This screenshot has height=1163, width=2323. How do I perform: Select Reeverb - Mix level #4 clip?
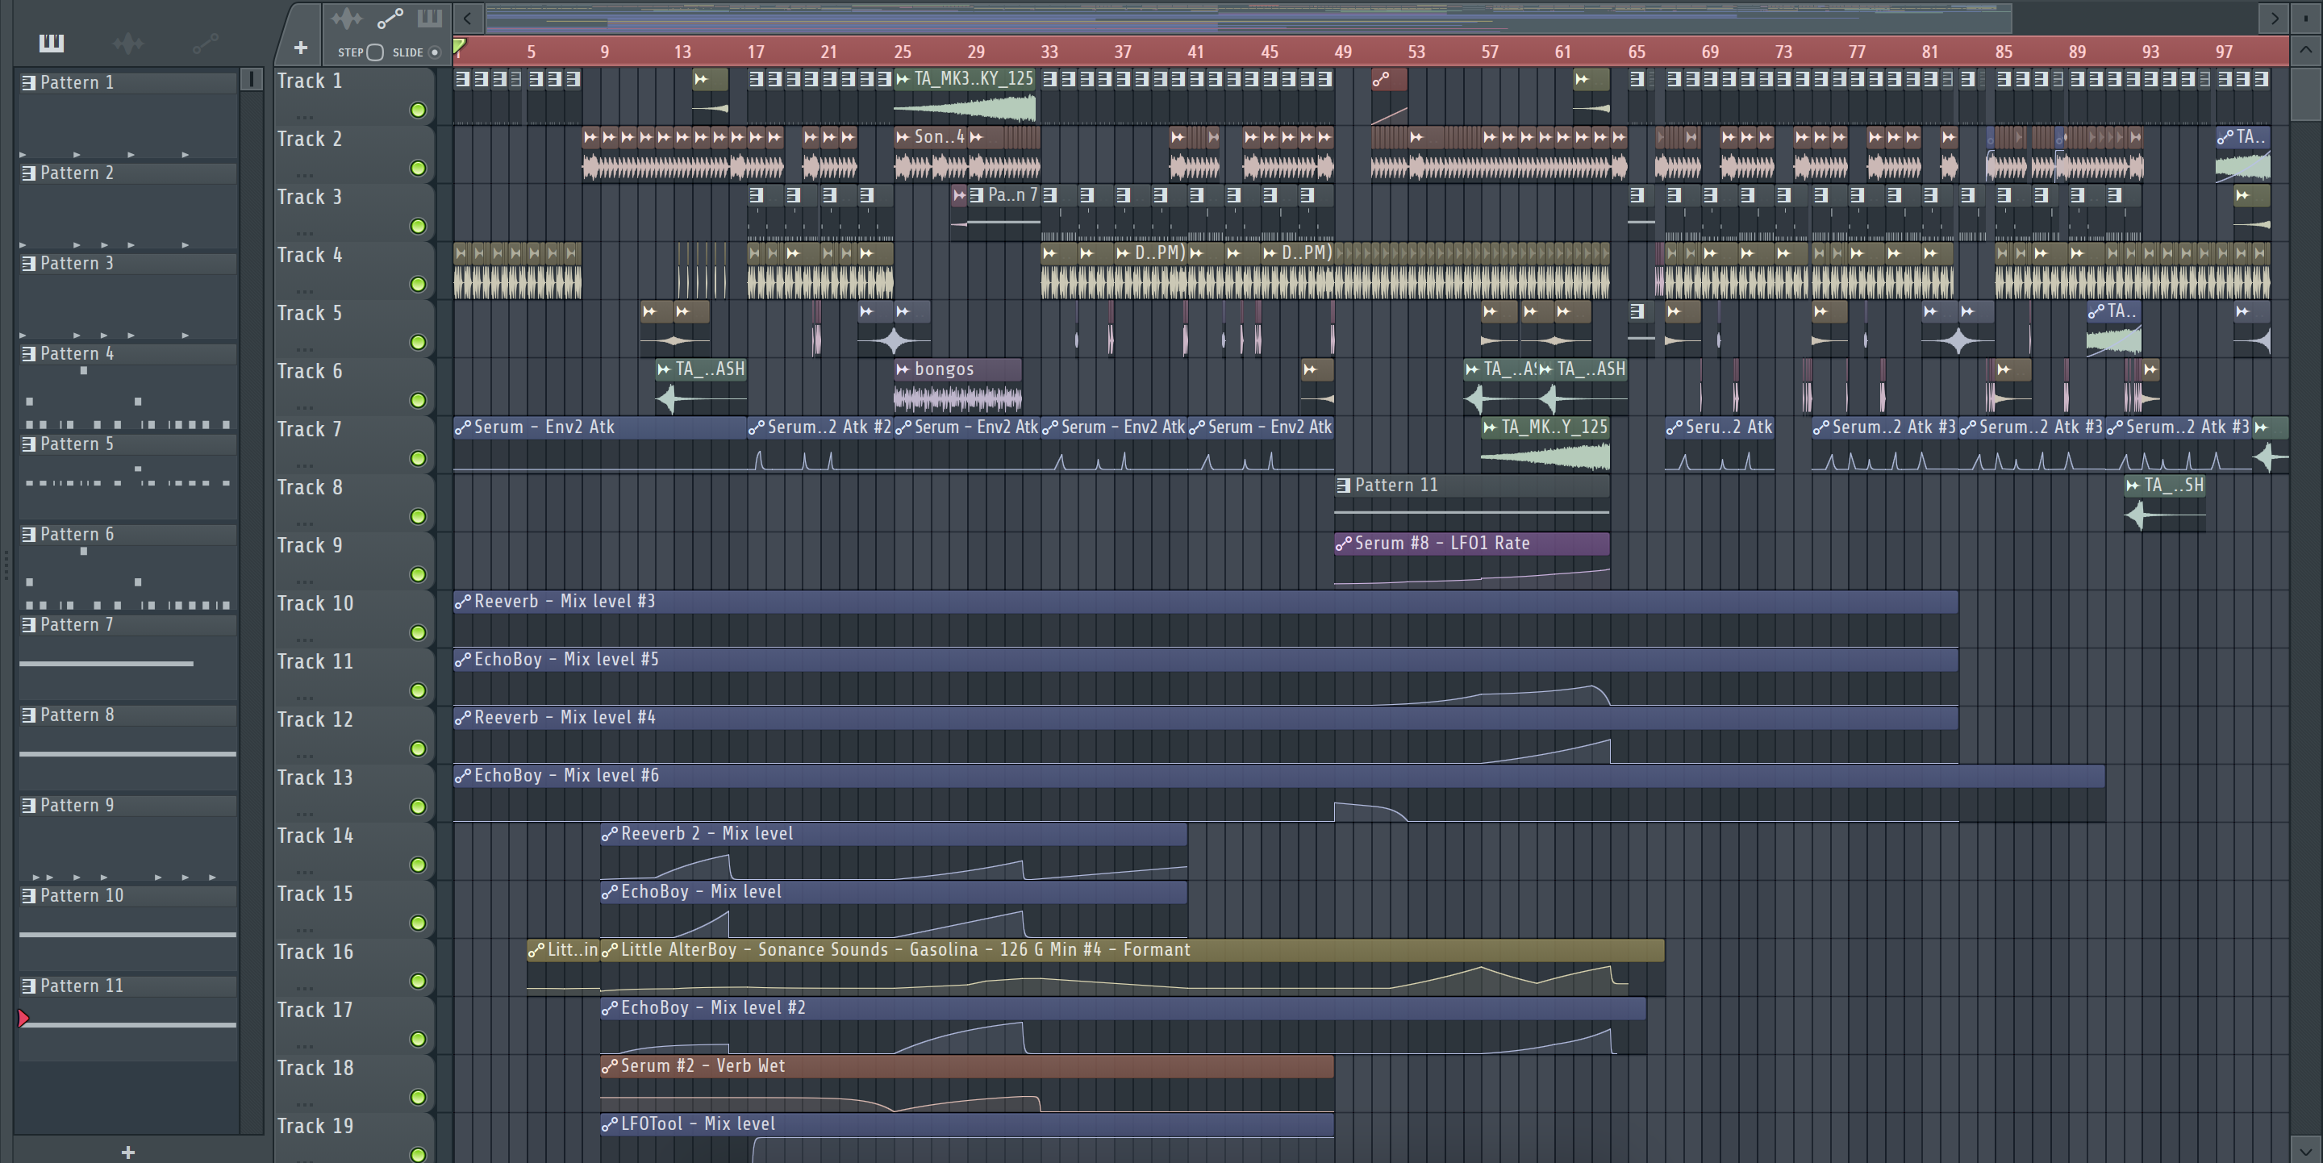(x=1206, y=735)
